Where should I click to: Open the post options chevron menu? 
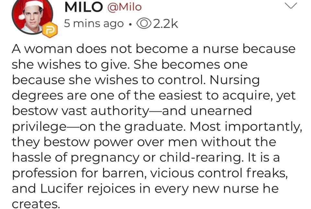pyautogui.click(x=291, y=5)
